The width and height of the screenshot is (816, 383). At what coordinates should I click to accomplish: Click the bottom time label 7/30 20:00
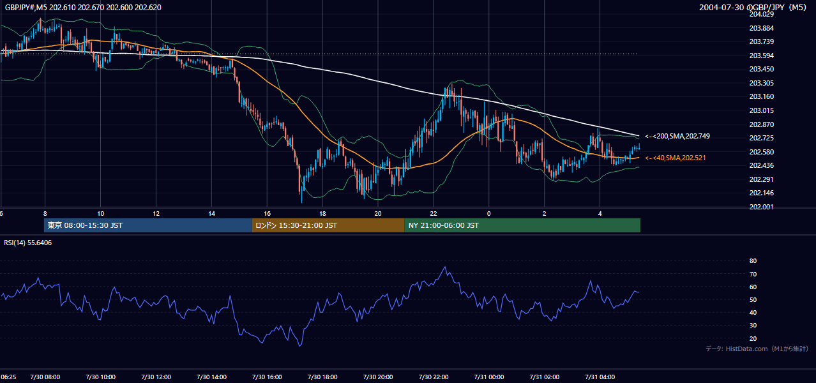tap(378, 377)
